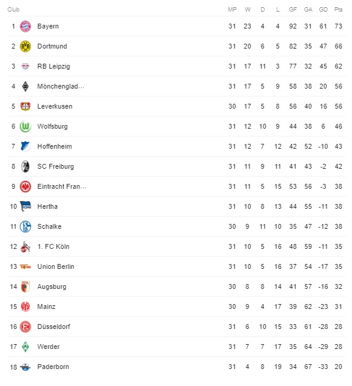Click the Dortmund BVB logo
Image resolution: width=352 pixels, height=386 pixels.
25,46
